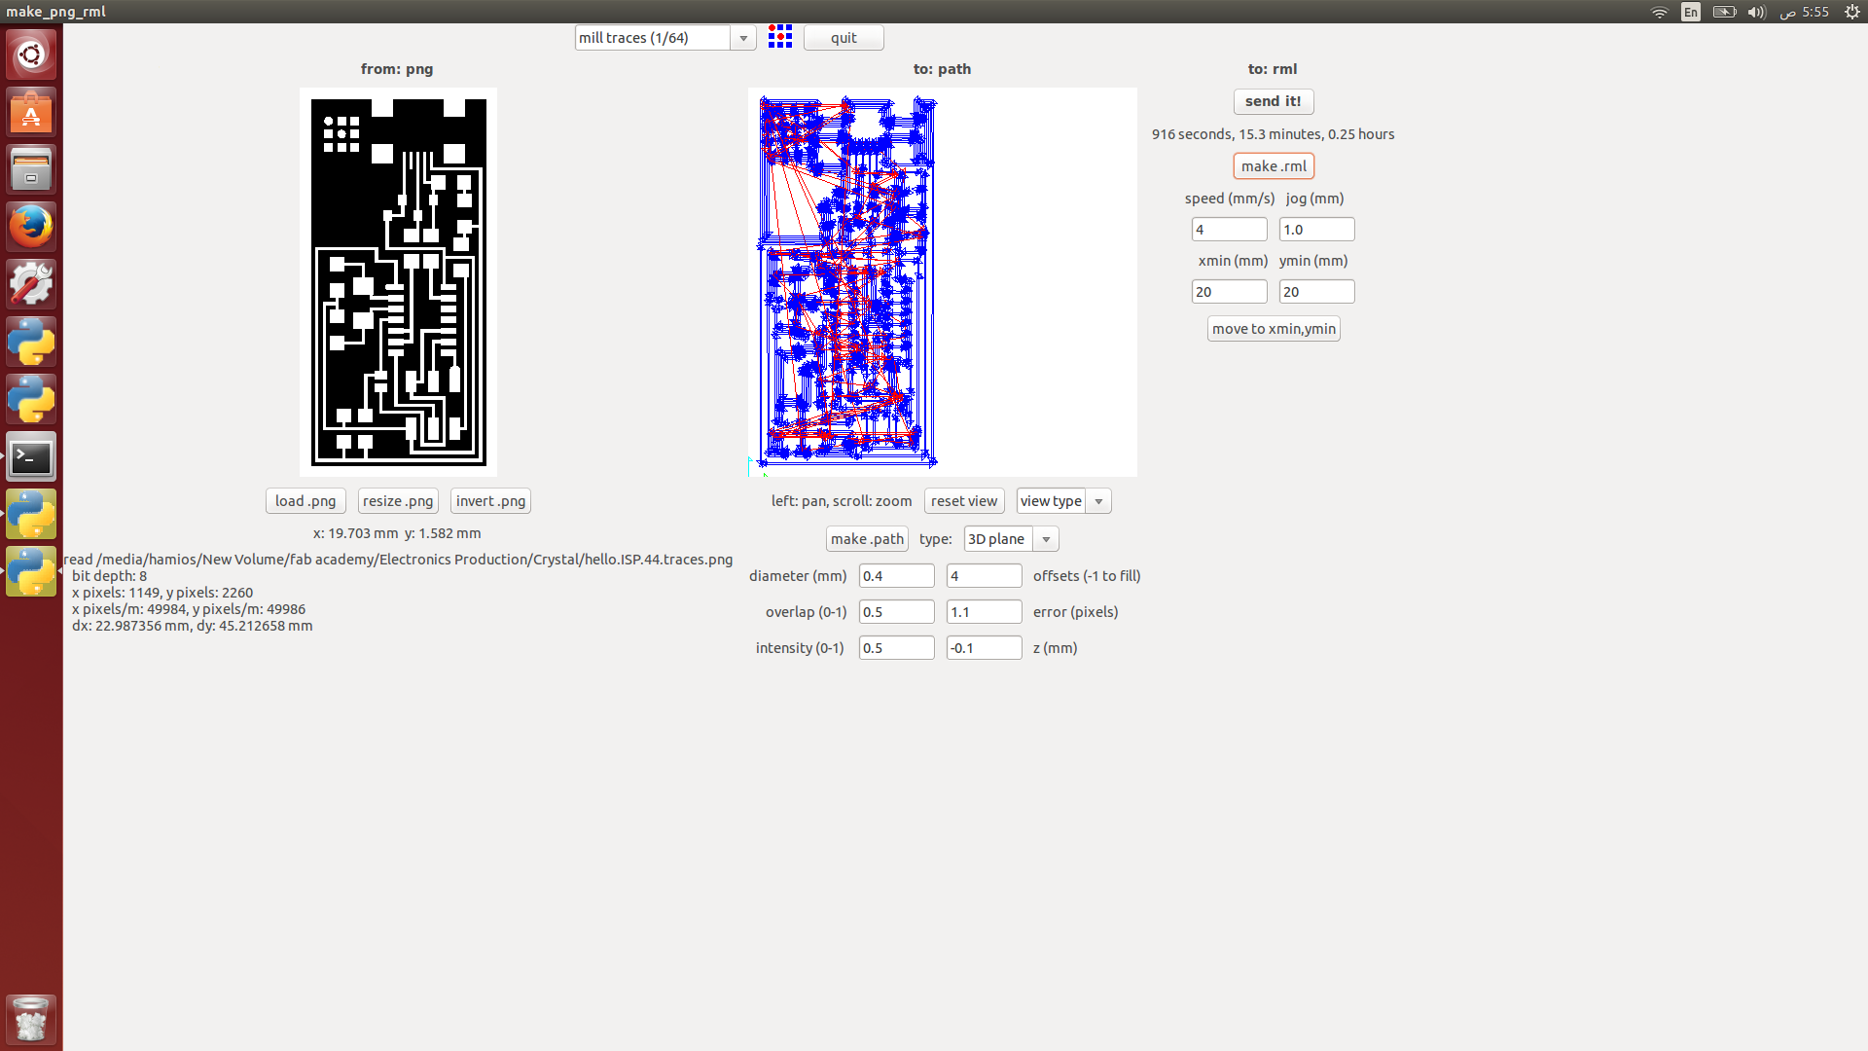Image resolution: width=1868 pixels, height=1051 pixels.
Task: Open the volume indicator menu
Action: 1756,12
